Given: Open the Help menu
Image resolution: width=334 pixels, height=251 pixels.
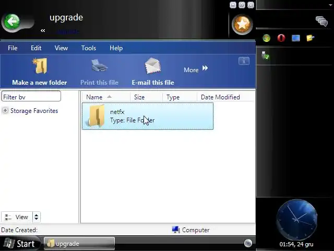Looking at the screenshot, I should tap(116, 48).
